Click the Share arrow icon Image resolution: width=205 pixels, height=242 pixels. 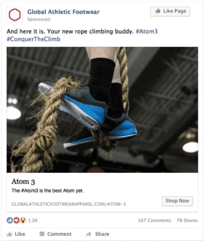click(89, 234)
